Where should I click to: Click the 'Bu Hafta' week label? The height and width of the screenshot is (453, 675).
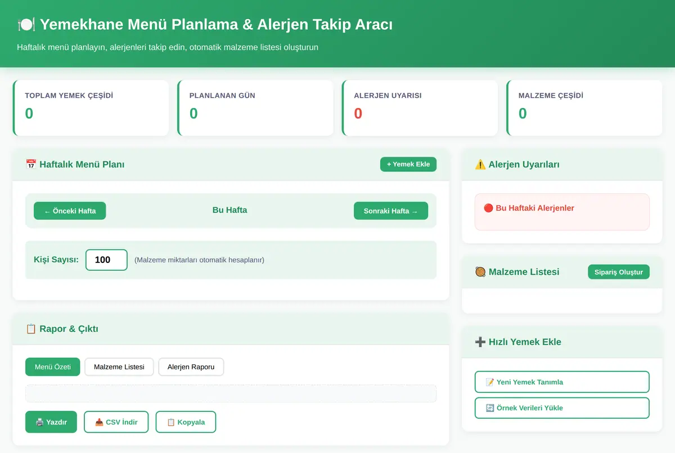(229, 210)
